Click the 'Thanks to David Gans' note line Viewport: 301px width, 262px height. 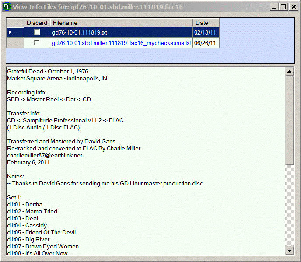[105, 184]
